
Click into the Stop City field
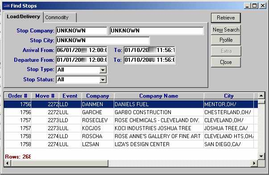point(103,40)
